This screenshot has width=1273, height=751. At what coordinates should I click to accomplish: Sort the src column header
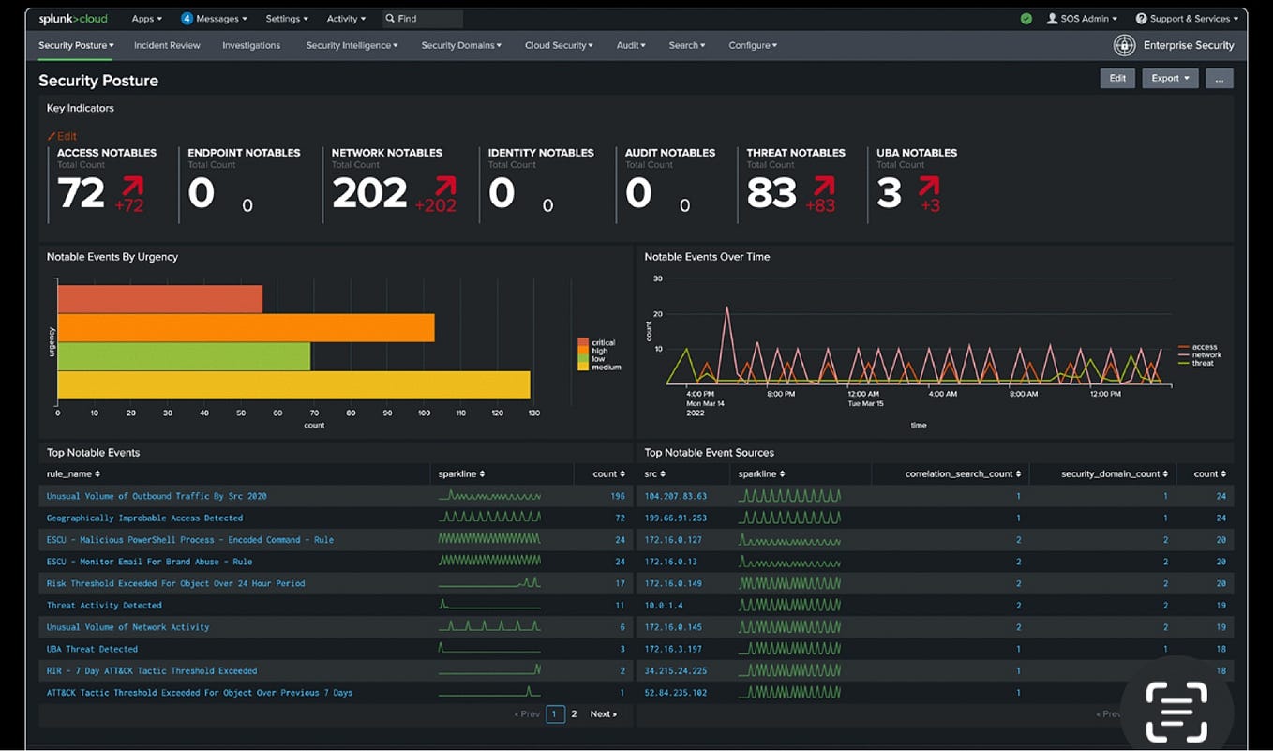click(654, 474)
